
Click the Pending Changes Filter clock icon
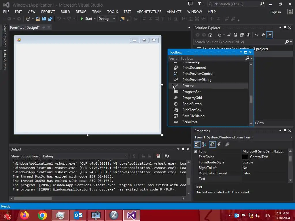click(x=219, y=35)
